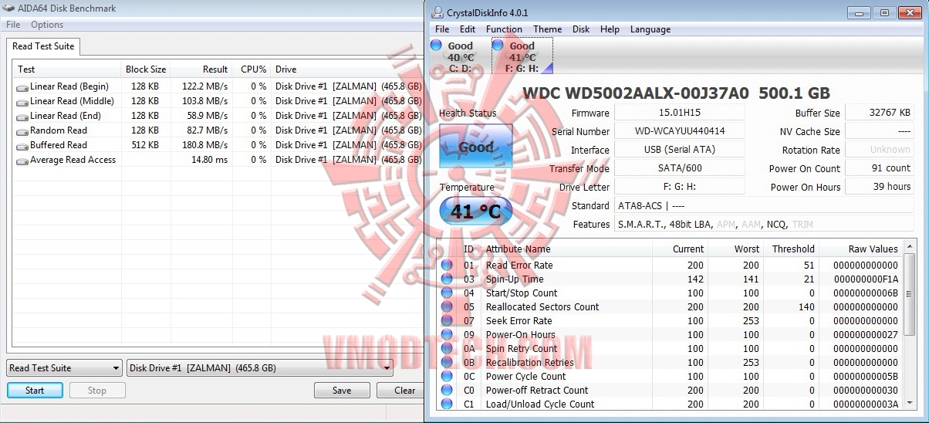The width and height of the screenshot is (929, 423).
Task: Click the Power On Hours field 39 hours
Action: tap(880, 187)
